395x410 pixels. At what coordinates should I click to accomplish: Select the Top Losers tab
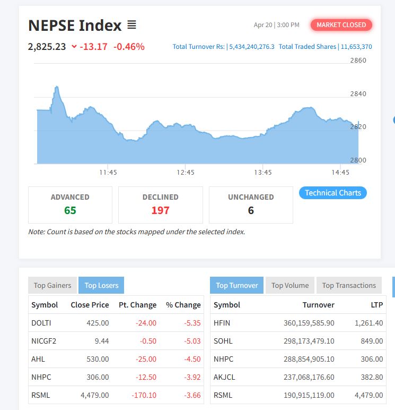tap(101, 285)
